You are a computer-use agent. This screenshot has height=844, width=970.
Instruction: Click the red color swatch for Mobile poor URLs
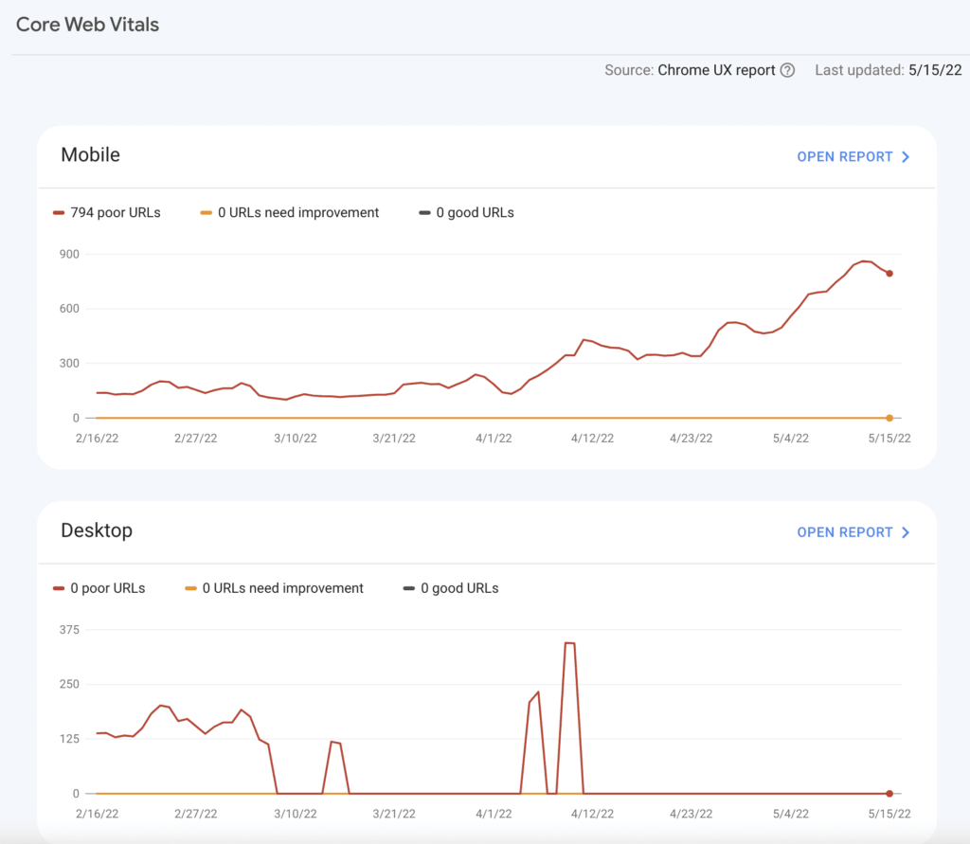(59, 213)
